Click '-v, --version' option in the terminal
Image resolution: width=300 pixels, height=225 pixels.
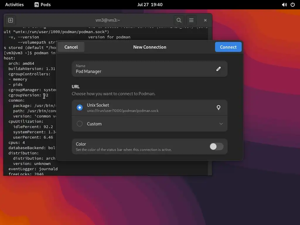[x=24, y=37]
